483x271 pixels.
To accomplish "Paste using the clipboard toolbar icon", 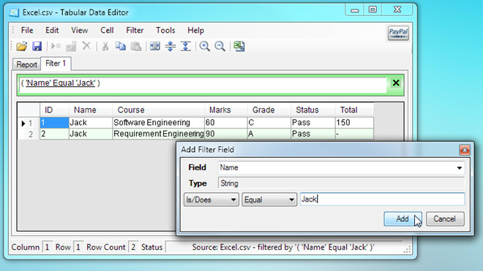I will [136, 47].
